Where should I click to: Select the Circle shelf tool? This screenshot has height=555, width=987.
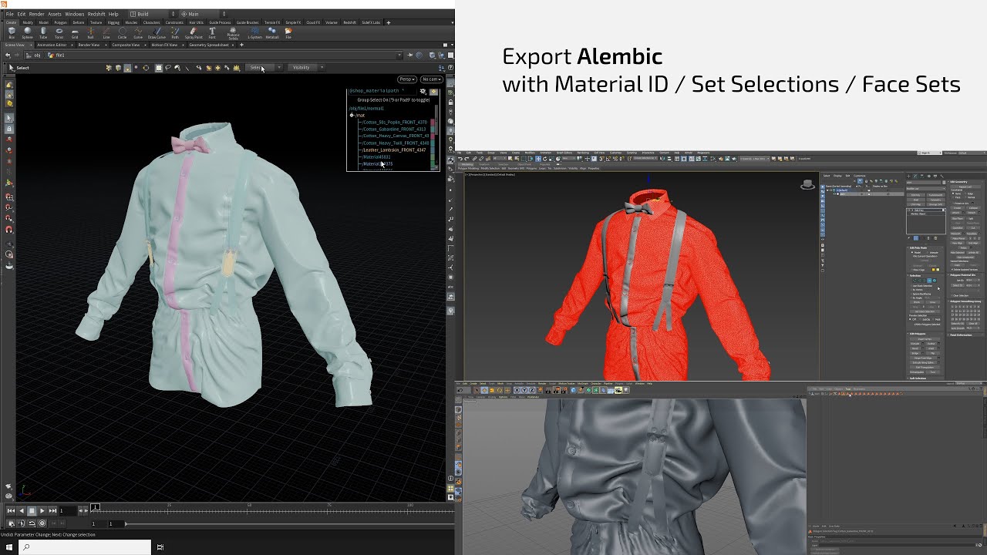point(122,33)
